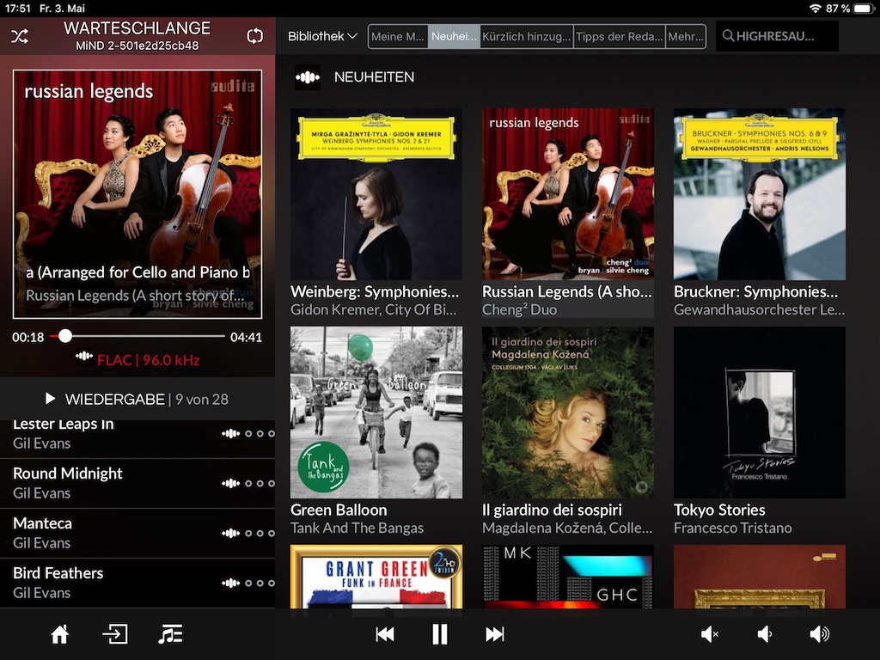This screenshot has width=880, height=660.
Task: Click the Wi-Fi status icon
Action: click(x=815, y=9)
